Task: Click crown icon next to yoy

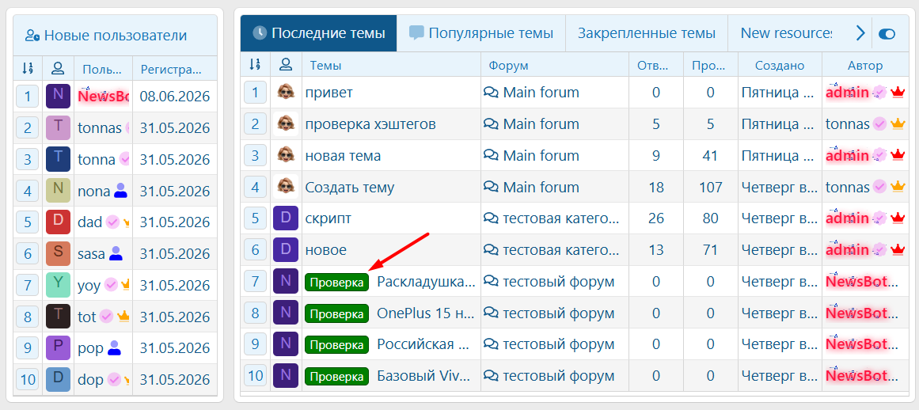Action: pyautogui.click(x=125, y=285)
